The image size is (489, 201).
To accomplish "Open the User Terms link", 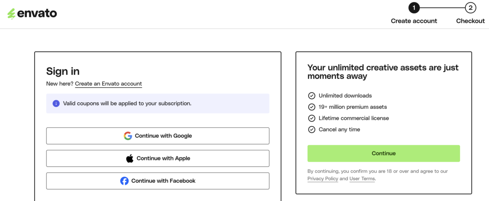I will point(362,179).
